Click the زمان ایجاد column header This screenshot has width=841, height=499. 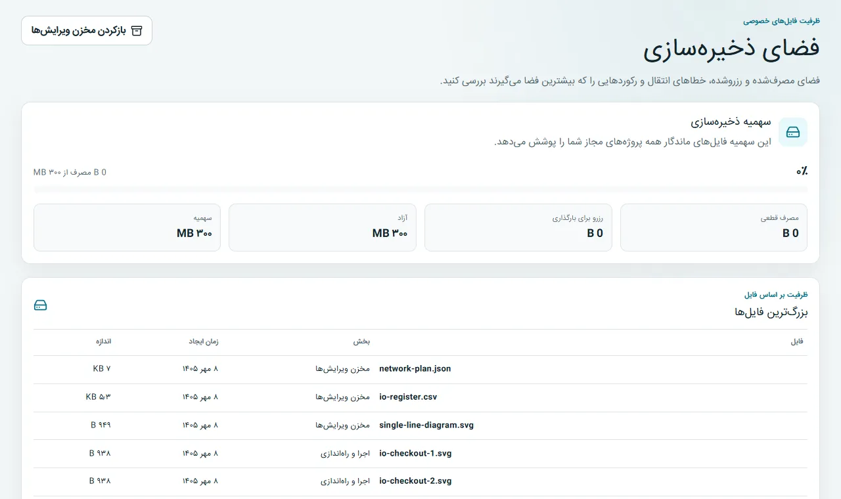coord(204,341)
